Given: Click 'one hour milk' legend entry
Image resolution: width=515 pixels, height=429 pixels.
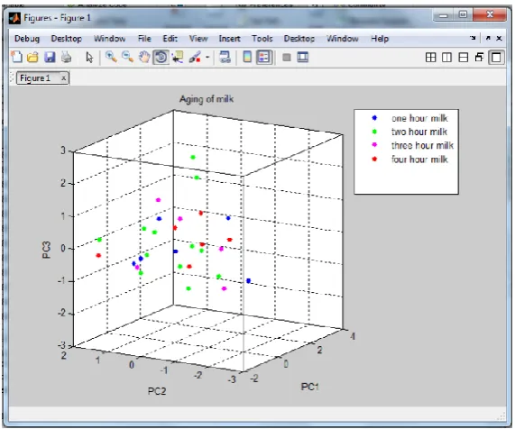Looking at the screenshot, I should [x=419, y=118].
